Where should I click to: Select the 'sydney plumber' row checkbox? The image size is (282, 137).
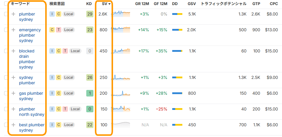[x=6, y=77]
